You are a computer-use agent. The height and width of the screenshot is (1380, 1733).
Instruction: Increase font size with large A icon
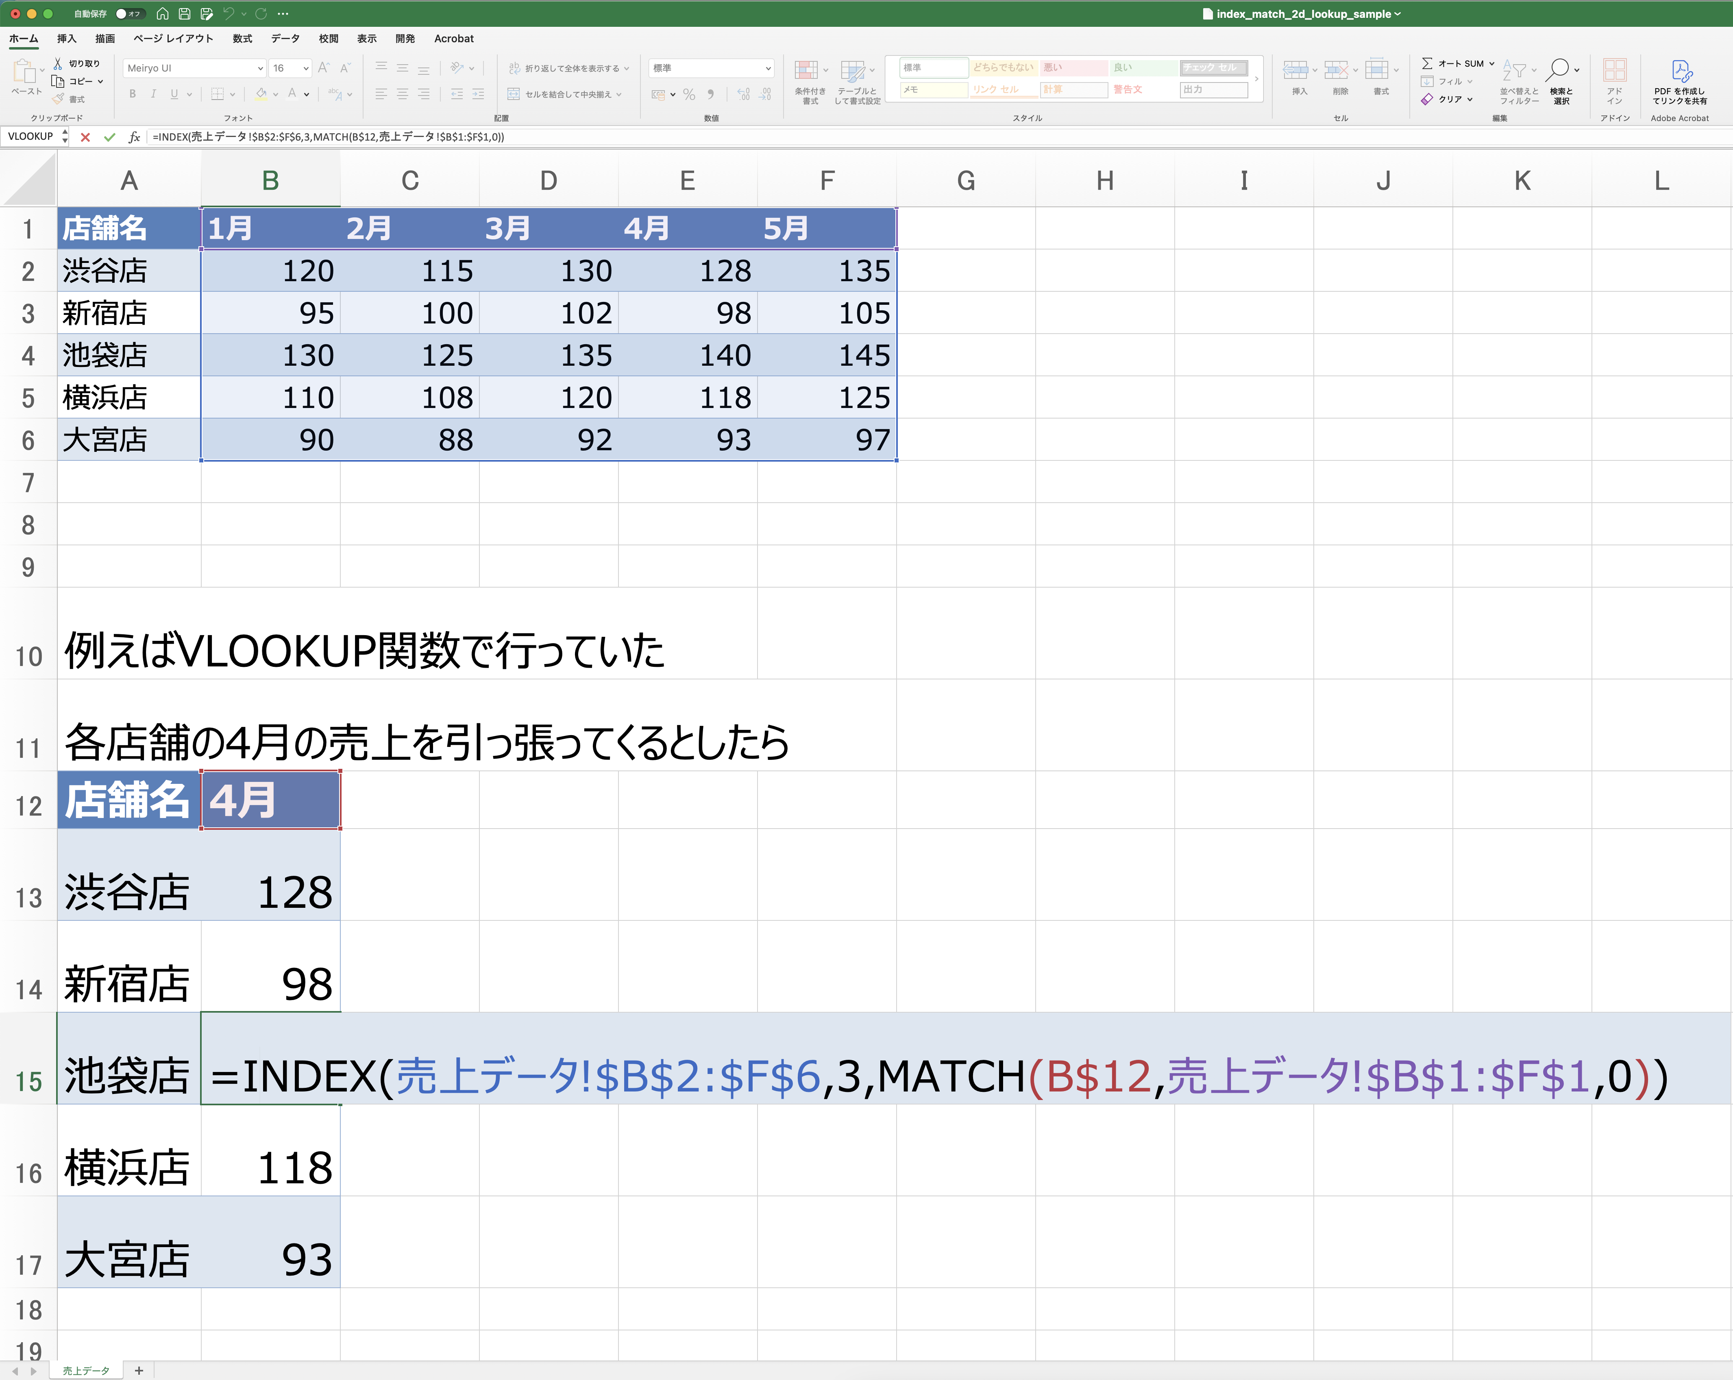(324, 68)
